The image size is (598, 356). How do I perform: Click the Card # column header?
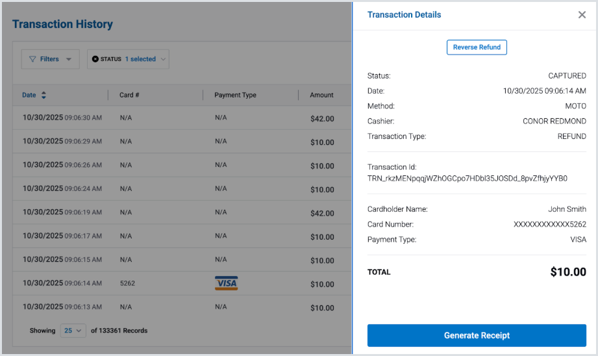pos(129,95)
